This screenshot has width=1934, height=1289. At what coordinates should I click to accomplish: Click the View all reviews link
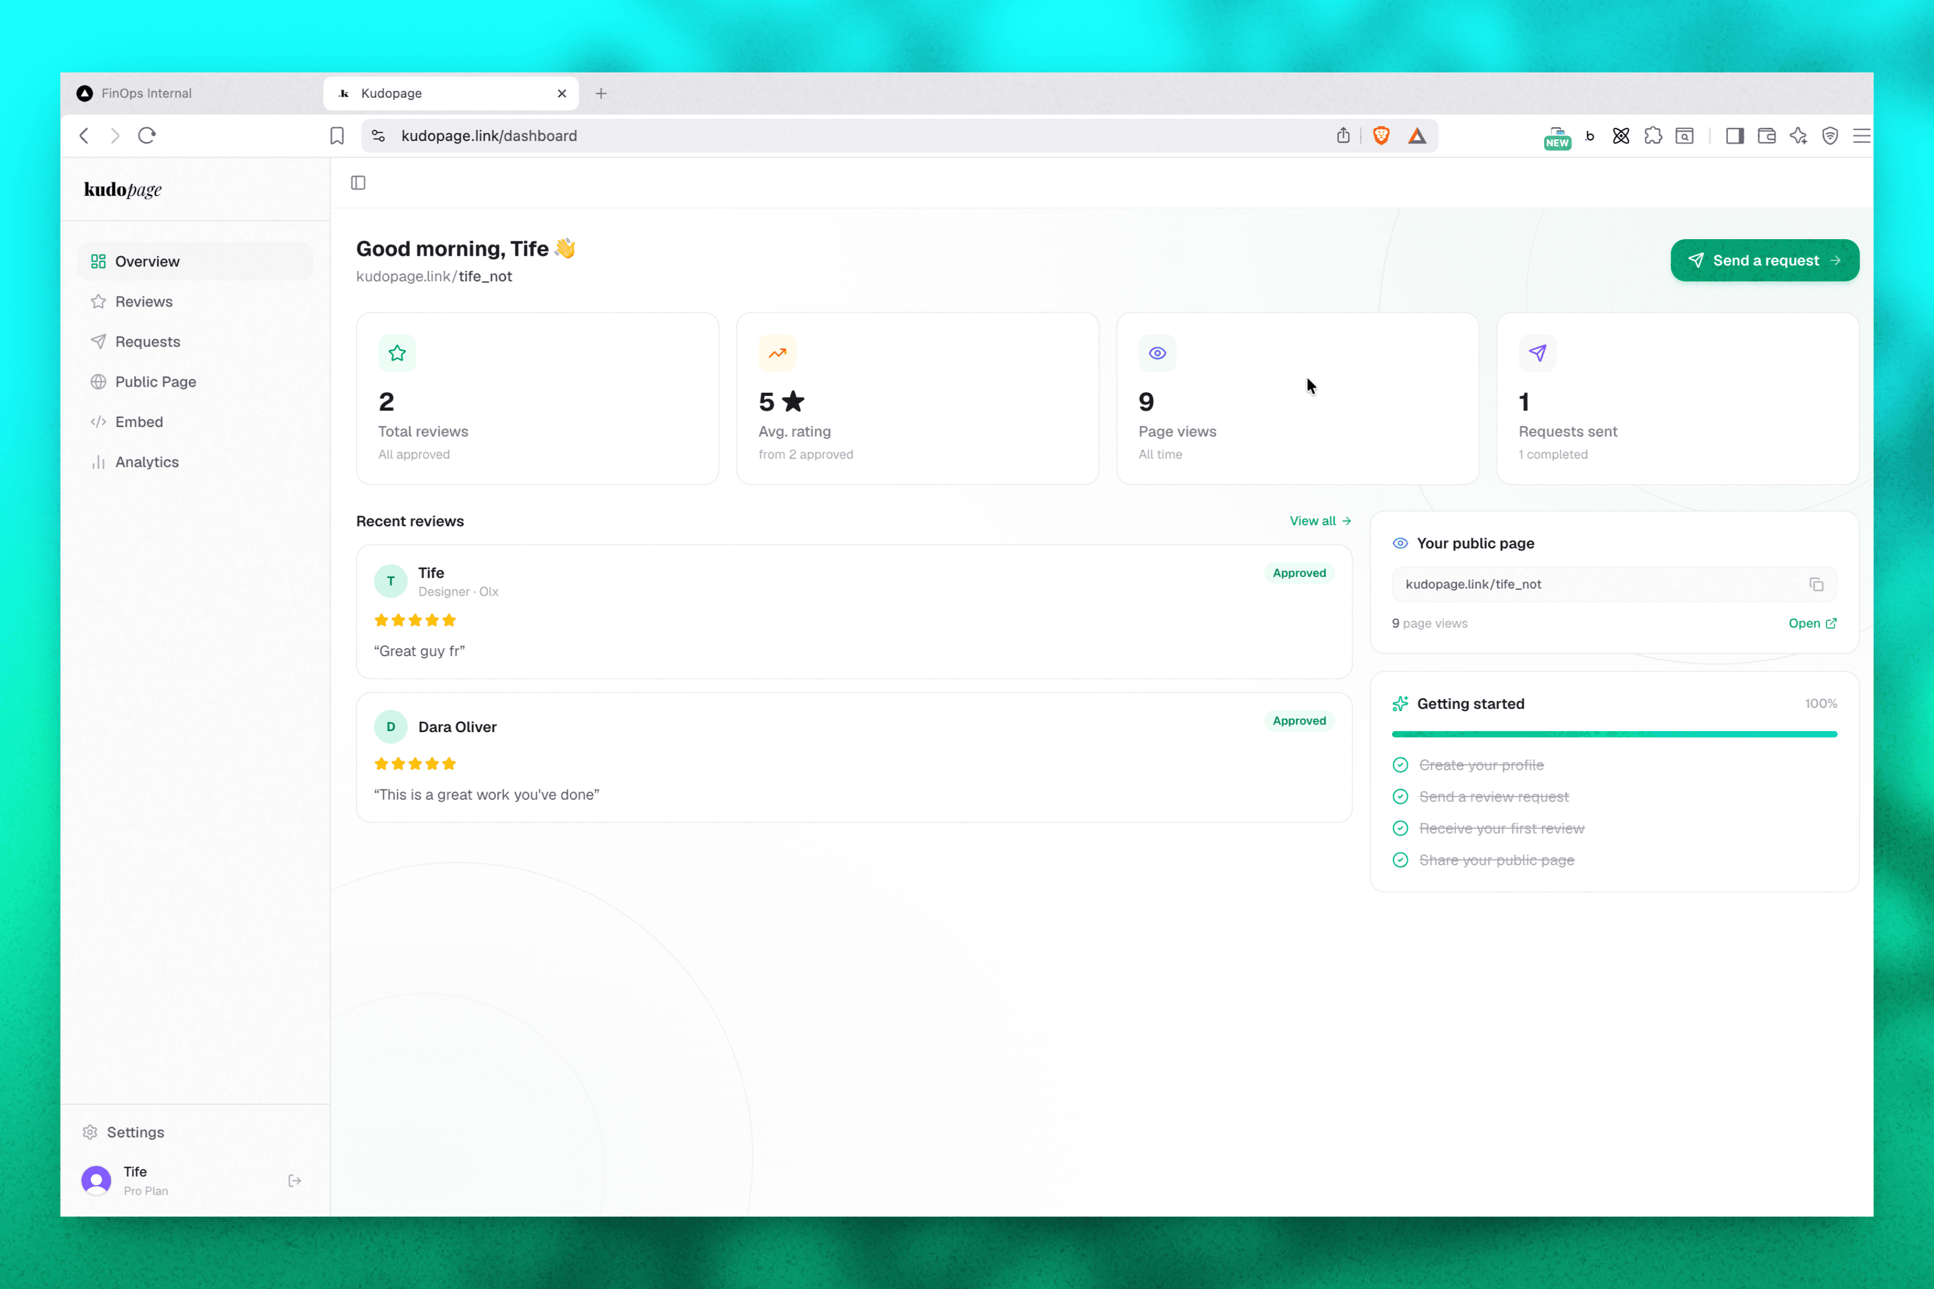pyautogui.click(x=1320, y=520)
